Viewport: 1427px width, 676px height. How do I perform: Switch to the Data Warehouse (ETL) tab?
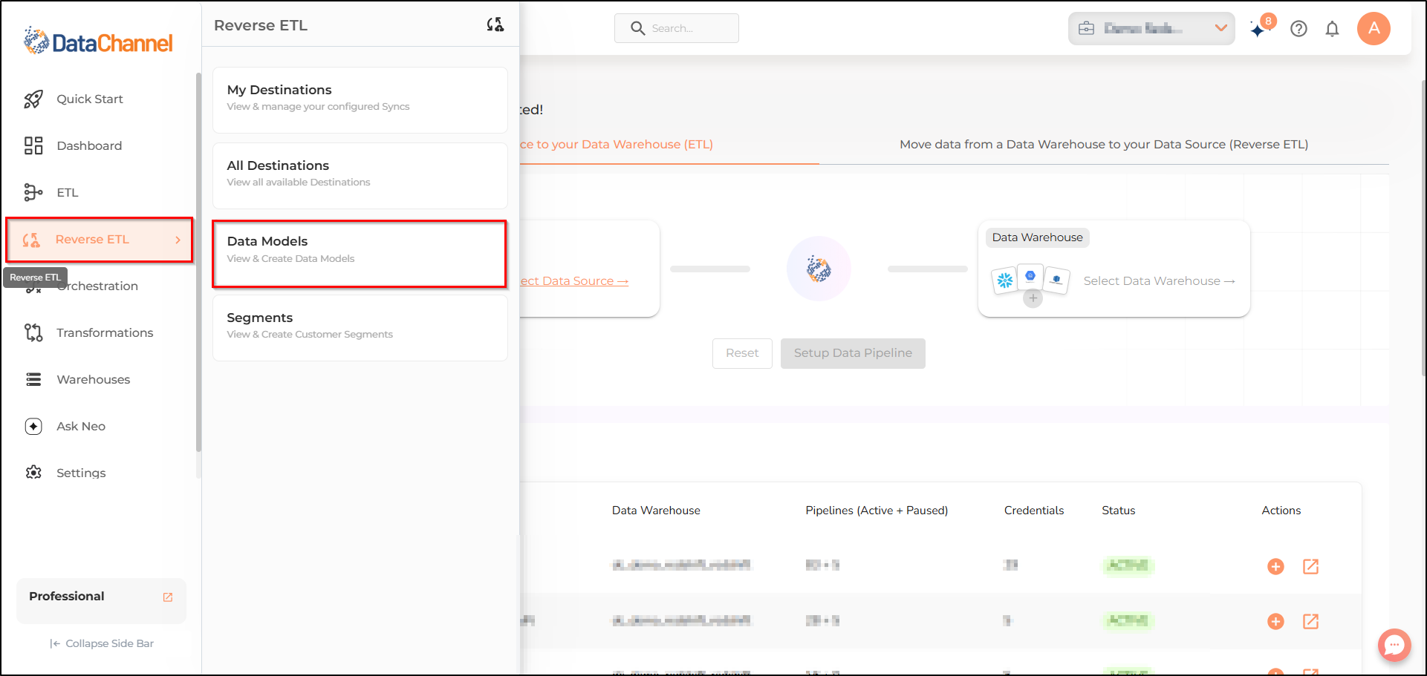click(617, 145)
